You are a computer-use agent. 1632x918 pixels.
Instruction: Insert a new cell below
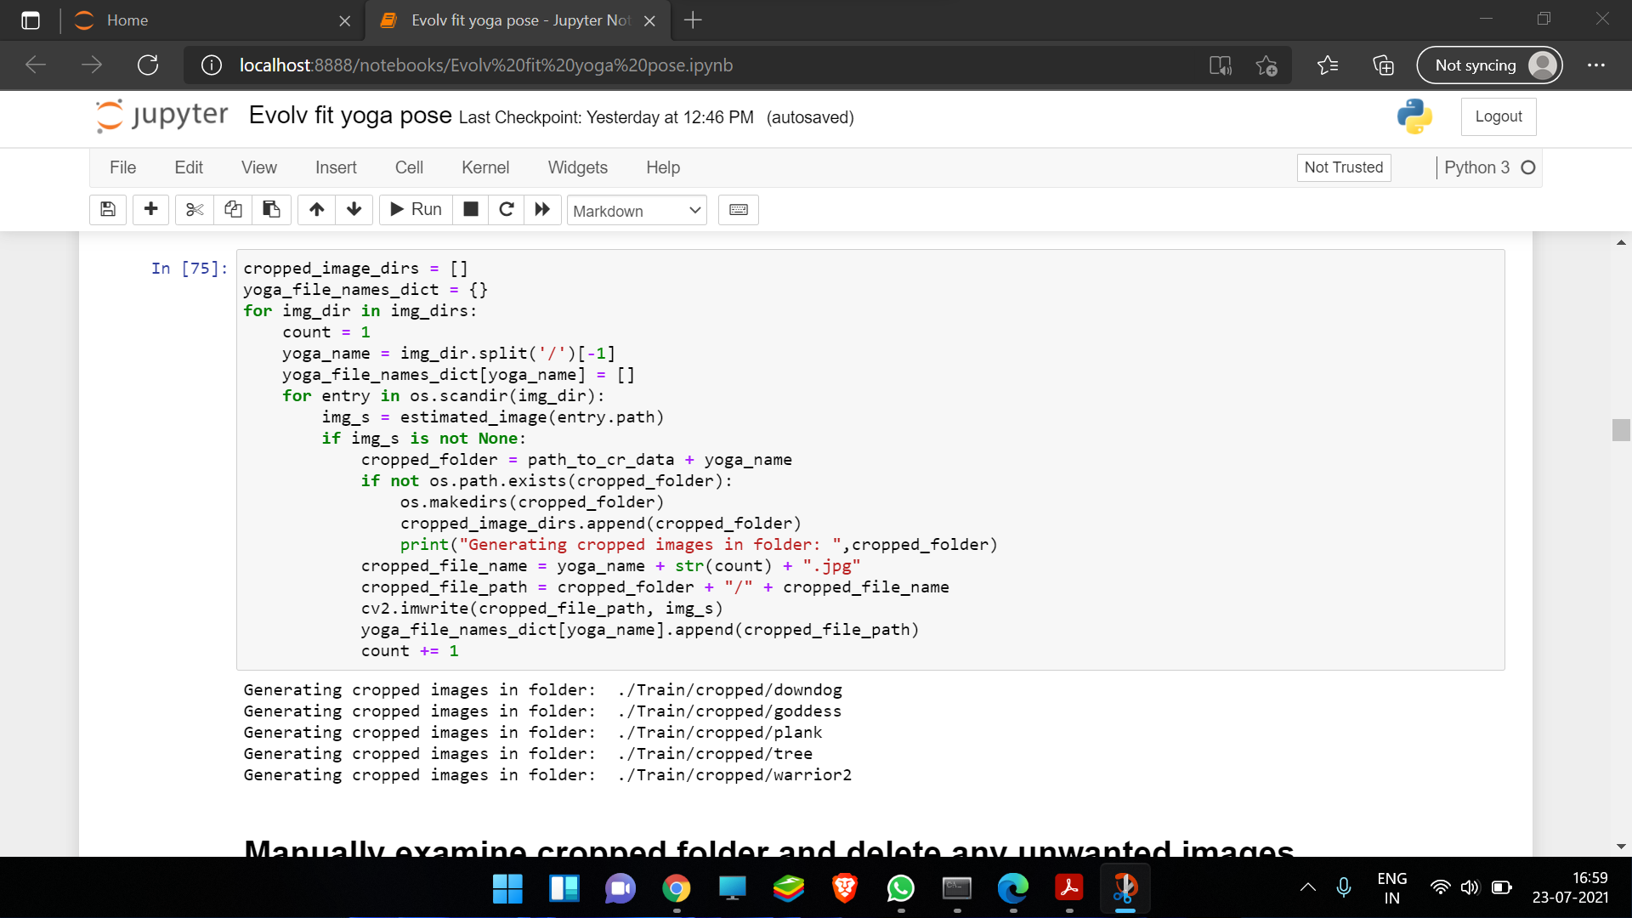(150, 209)
